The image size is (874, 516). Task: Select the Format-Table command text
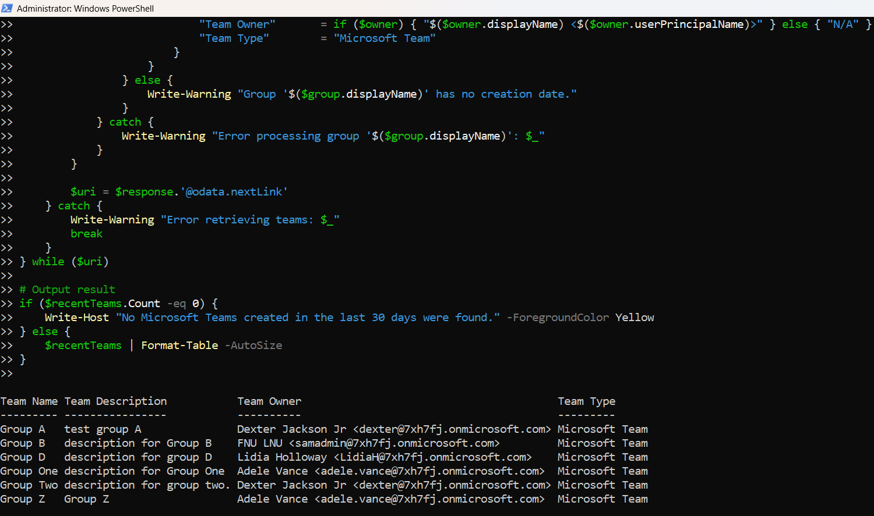pyautogui.click(x=179, y=345)
